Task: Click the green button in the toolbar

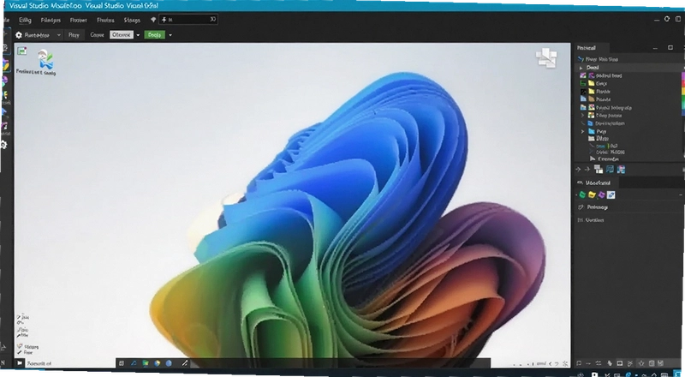Action: click(x=155, y=35)
